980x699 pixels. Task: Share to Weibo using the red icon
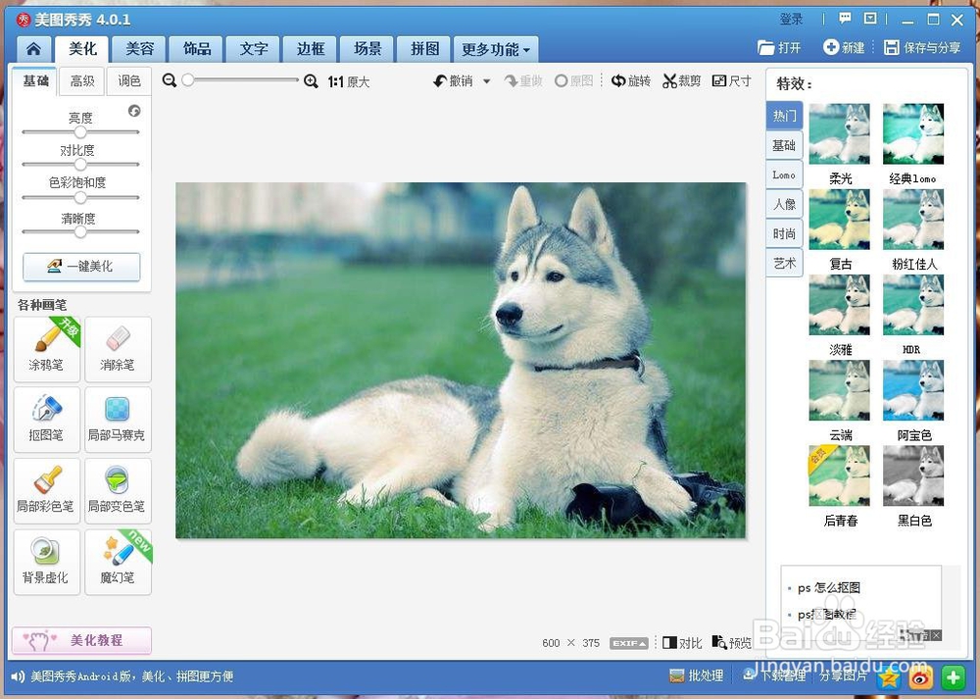[x=920, y=677]
